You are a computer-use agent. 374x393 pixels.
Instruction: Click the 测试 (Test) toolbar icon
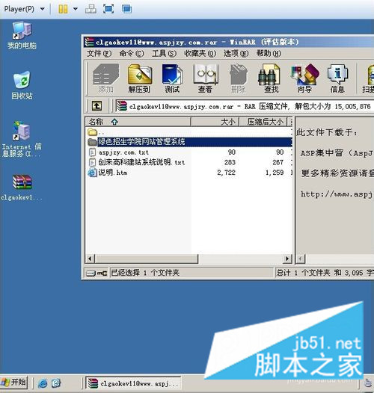coord(172,78)
